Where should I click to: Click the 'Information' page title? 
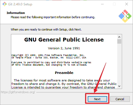[16, 13]
